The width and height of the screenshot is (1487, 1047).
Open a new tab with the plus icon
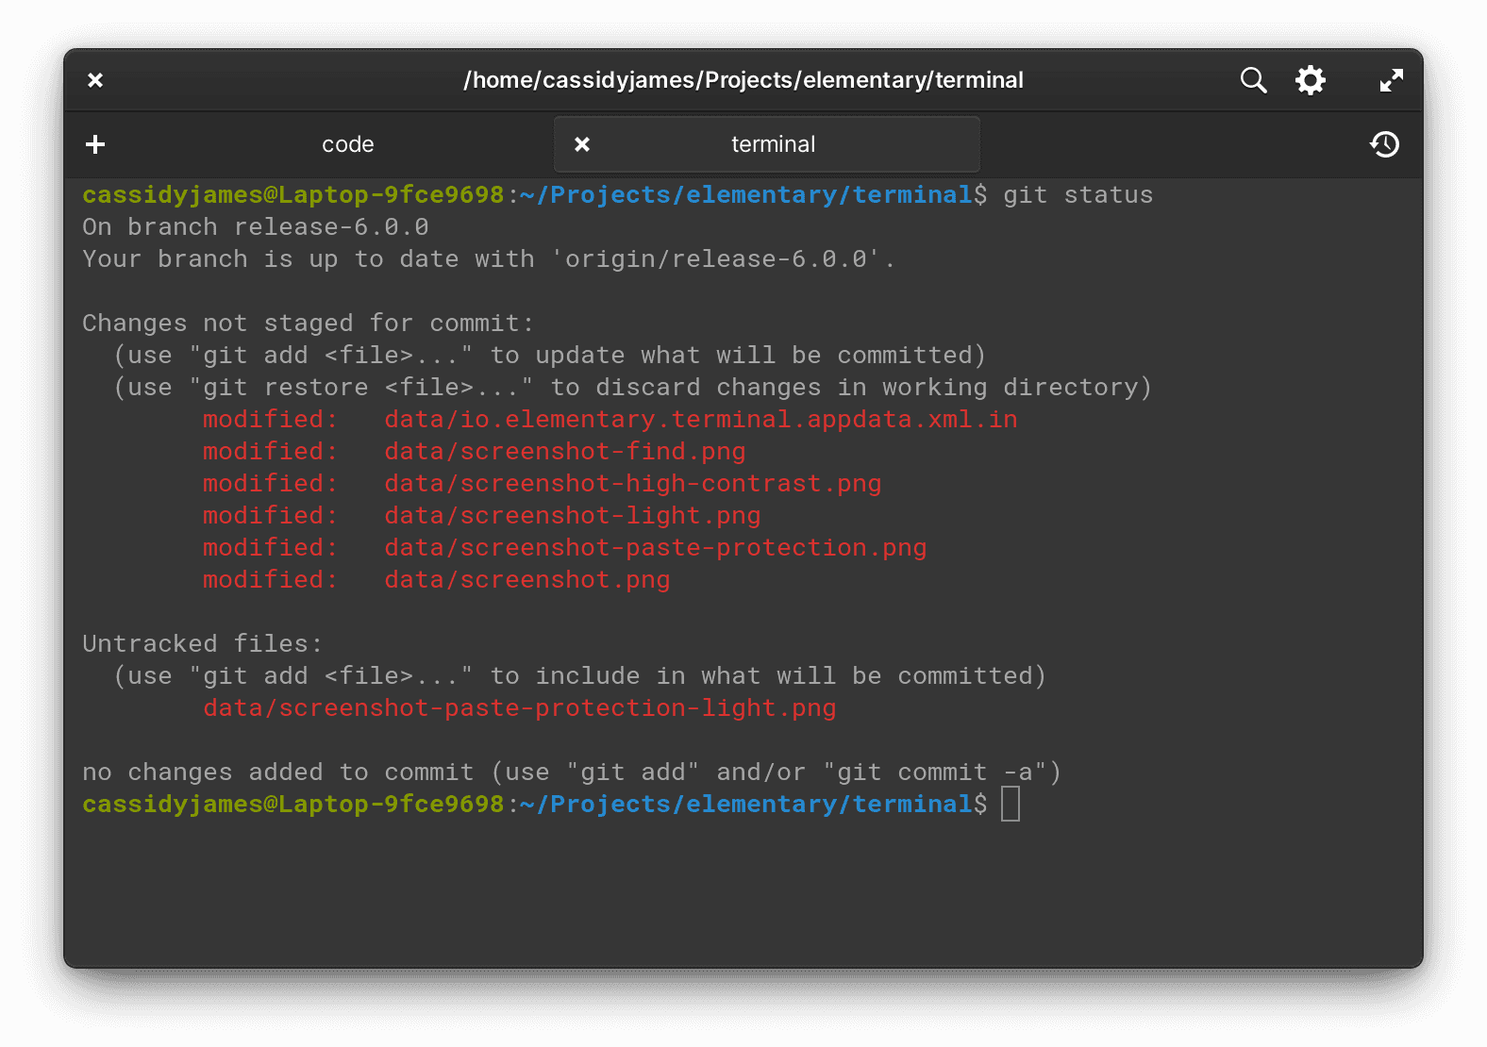click(94, 144)
